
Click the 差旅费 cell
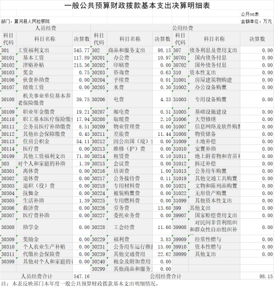[130, 134]
